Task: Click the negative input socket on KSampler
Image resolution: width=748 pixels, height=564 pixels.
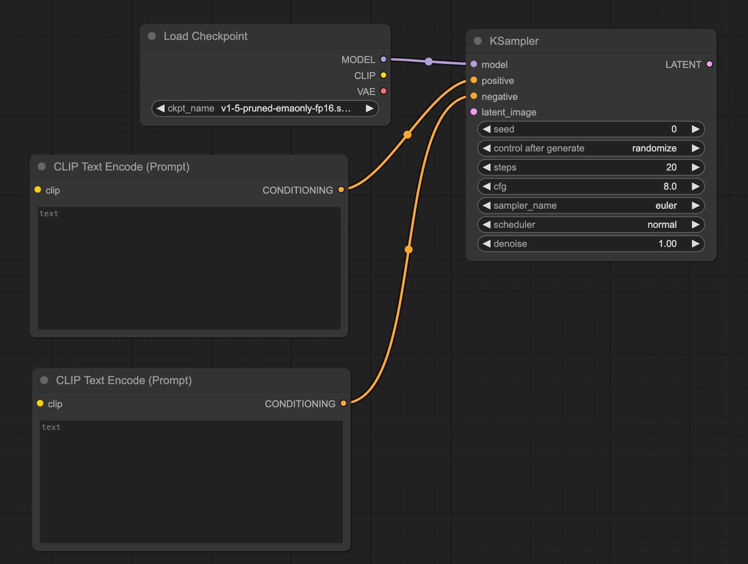Action: (x=474, y=96)
